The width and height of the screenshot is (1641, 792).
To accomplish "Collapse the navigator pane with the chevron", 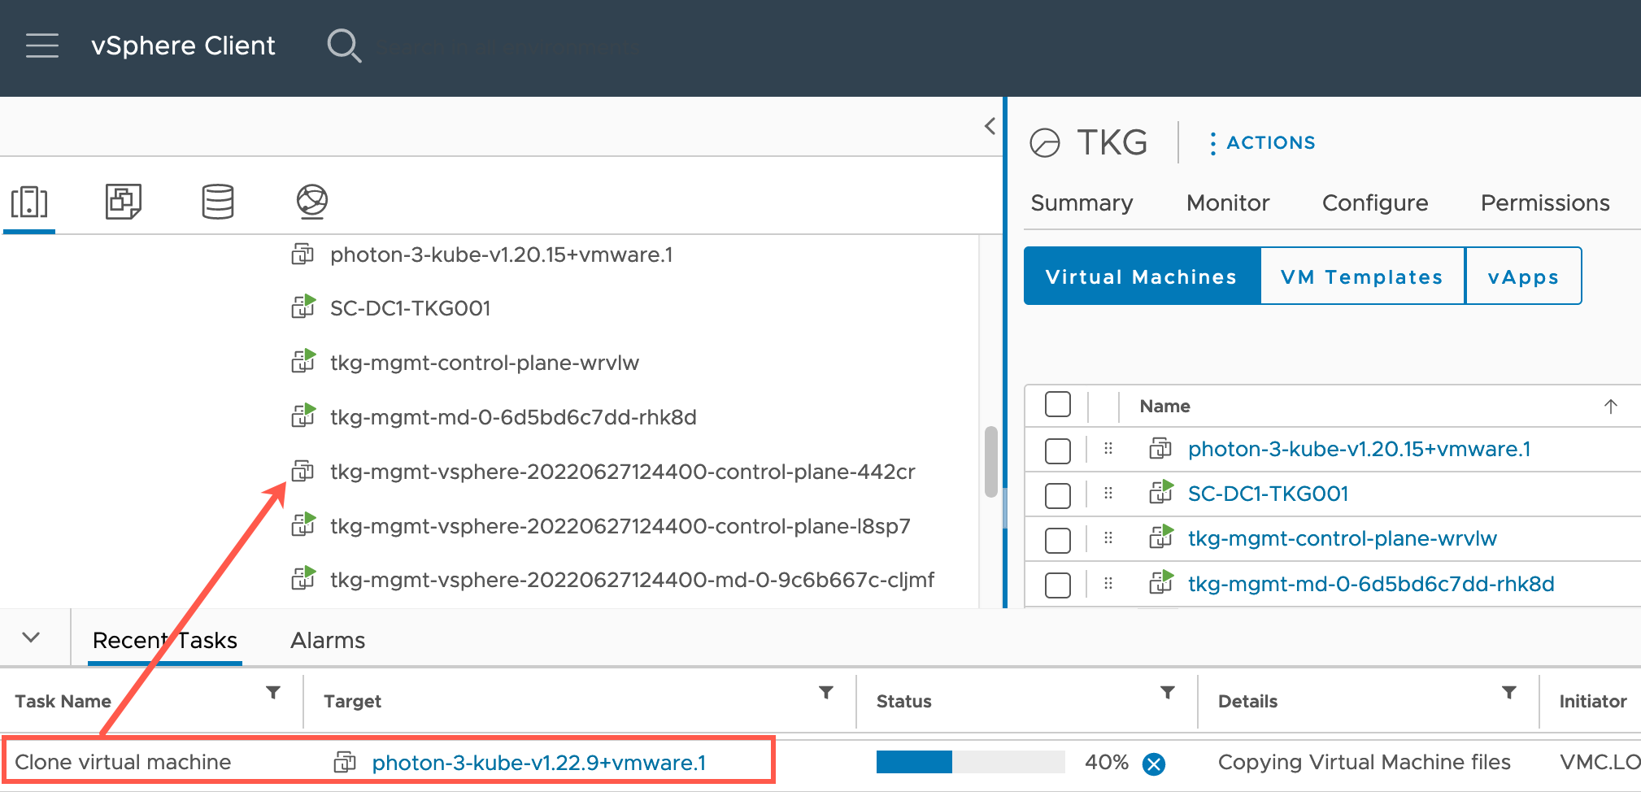I will point(990,126).
